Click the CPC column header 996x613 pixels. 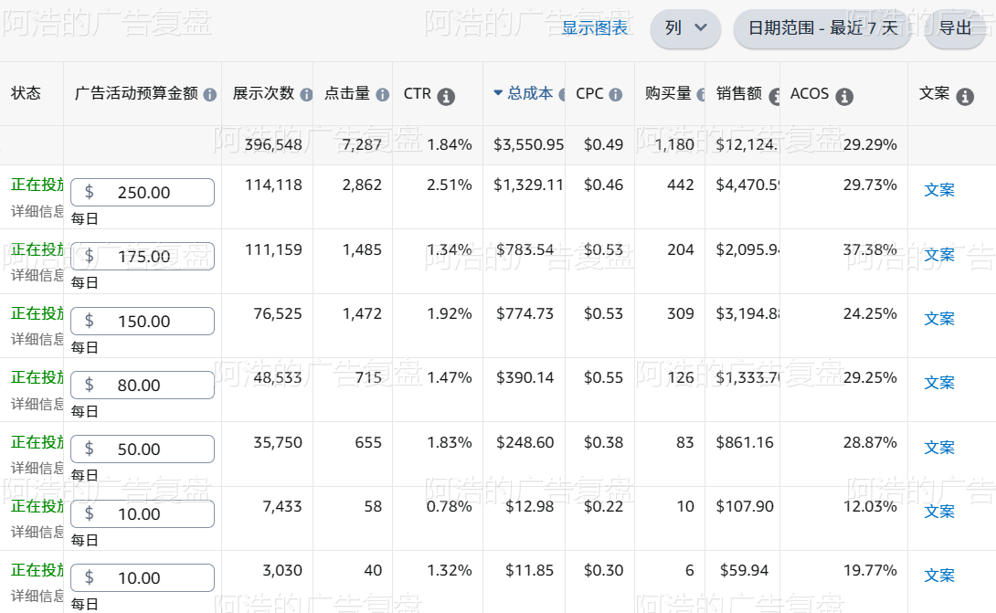pos(589,93)
